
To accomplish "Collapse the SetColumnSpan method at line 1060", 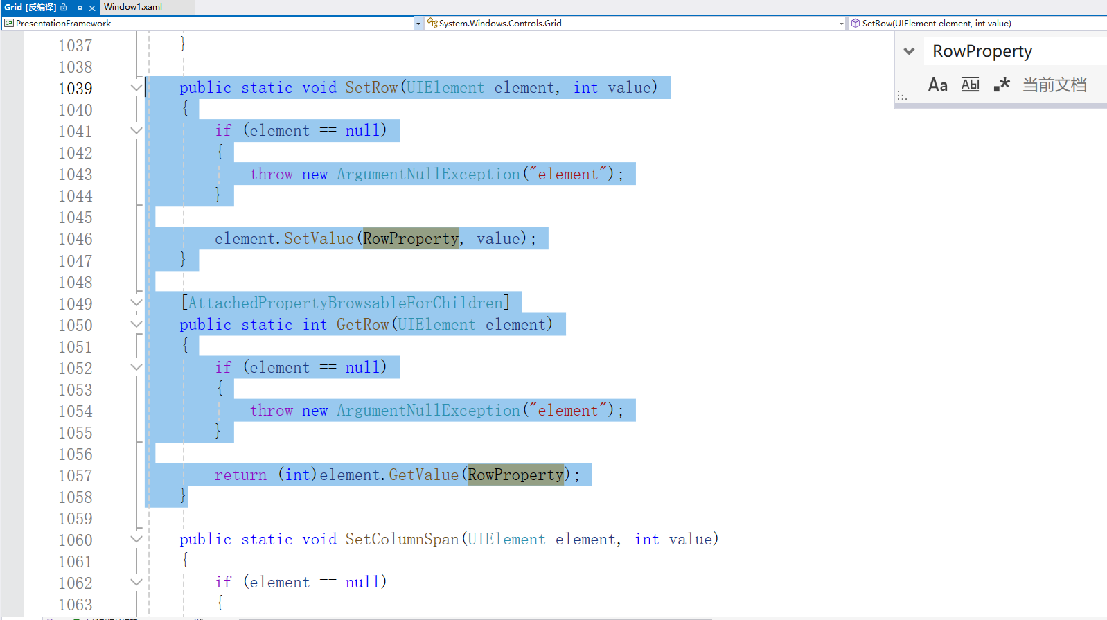I will (136, 539).
